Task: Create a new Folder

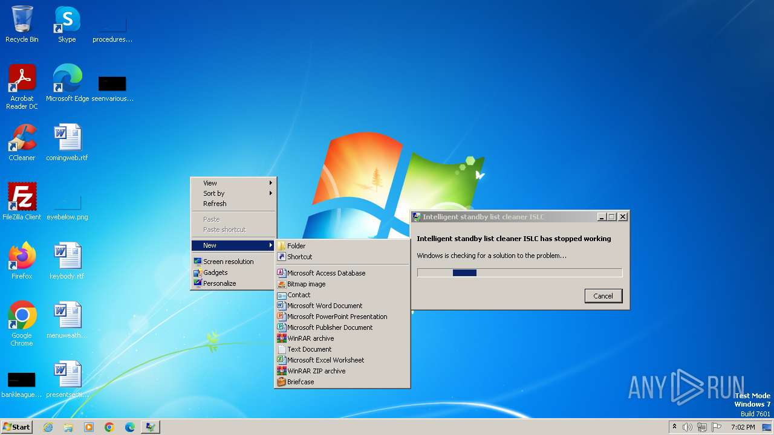Action: click(342, 246)
